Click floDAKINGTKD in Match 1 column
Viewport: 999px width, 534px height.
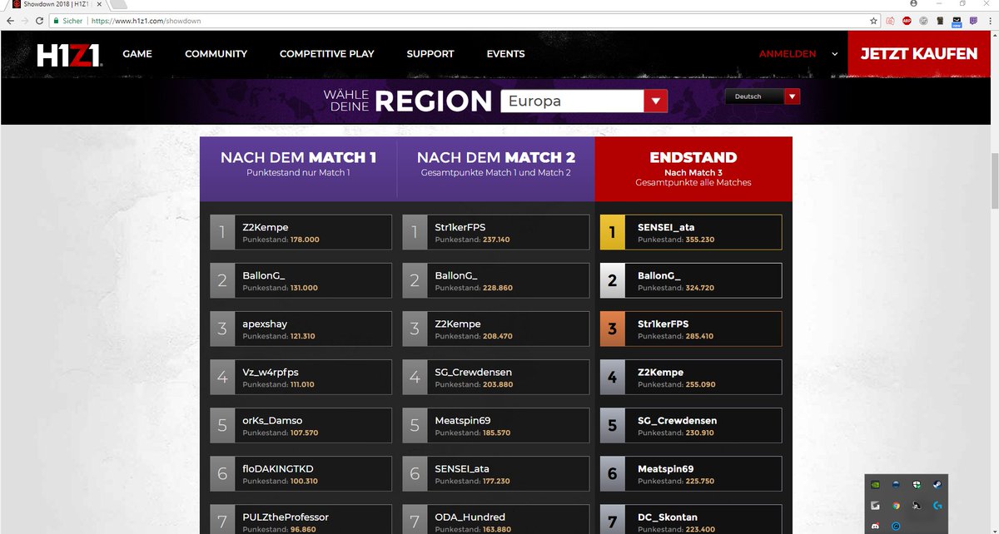point(301,473)
